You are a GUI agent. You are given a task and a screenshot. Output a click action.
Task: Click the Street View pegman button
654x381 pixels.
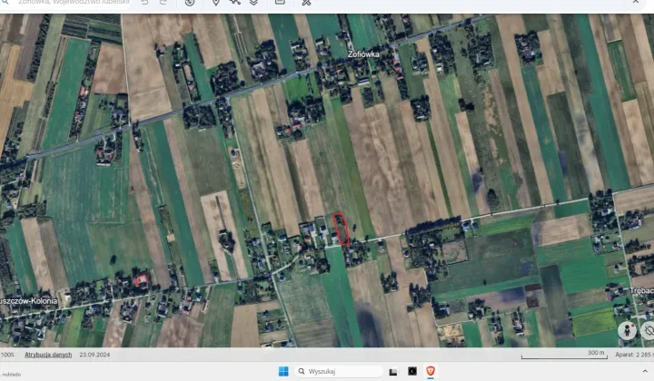(x=627, y=331)
